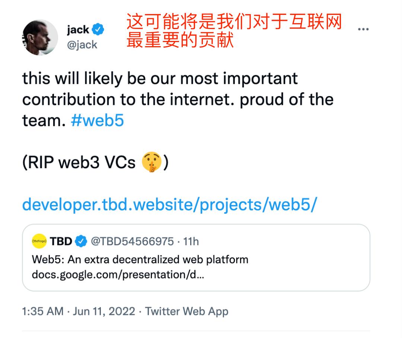This screenshot has width=402, height=338.
Task: Click the red Chinese annotation text
Action: (x=234, y=31)
